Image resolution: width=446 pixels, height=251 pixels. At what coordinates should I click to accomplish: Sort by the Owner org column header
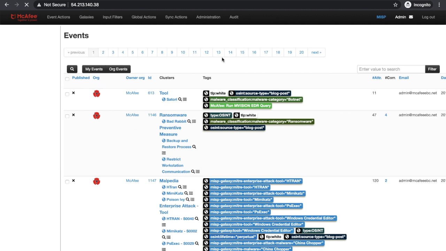pyautogui.click(x=135, y=78)
